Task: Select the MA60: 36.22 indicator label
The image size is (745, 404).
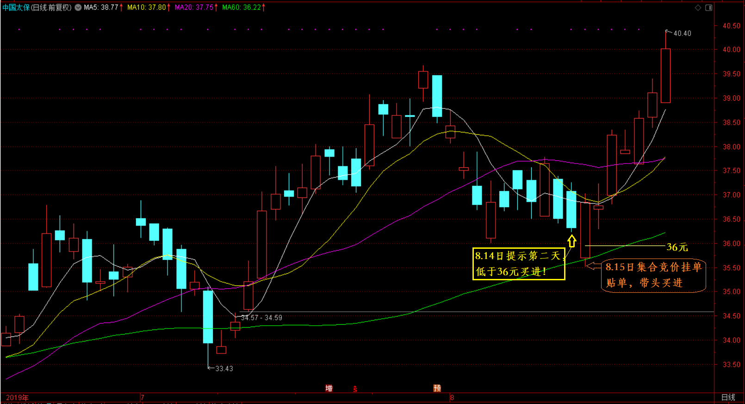Action: [x=242, y=7]
